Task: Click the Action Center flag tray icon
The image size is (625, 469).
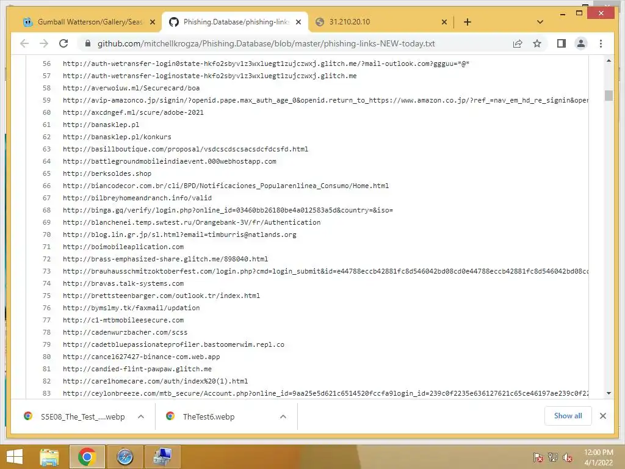Action: point(538,457)
